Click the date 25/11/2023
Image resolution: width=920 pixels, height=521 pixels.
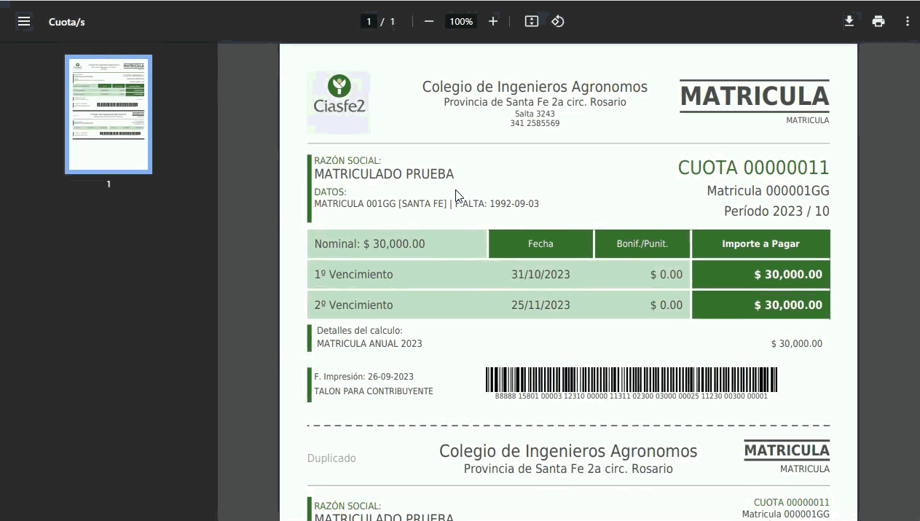pyautogui.click(x=540, y=305)
